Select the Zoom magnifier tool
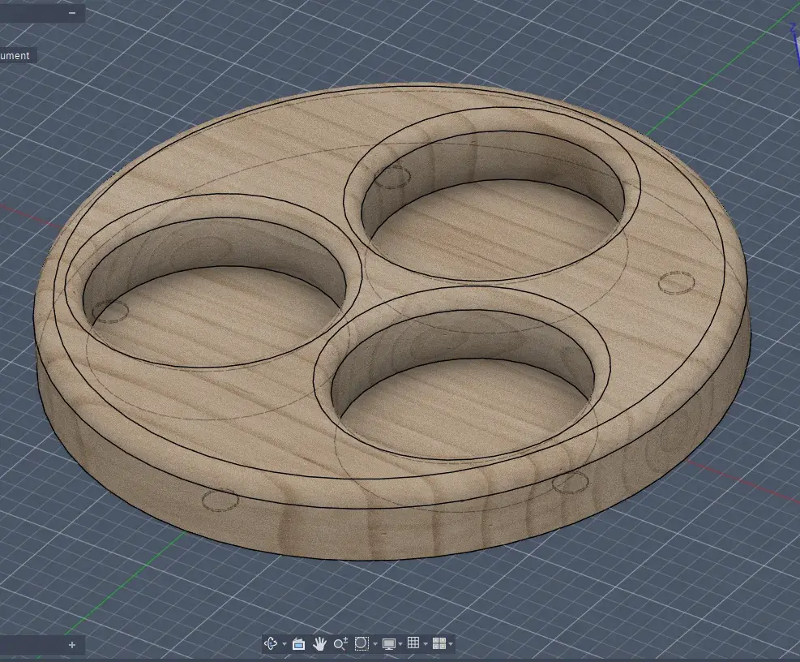Viewport: 800px width, 662px height. coord(340,643)
